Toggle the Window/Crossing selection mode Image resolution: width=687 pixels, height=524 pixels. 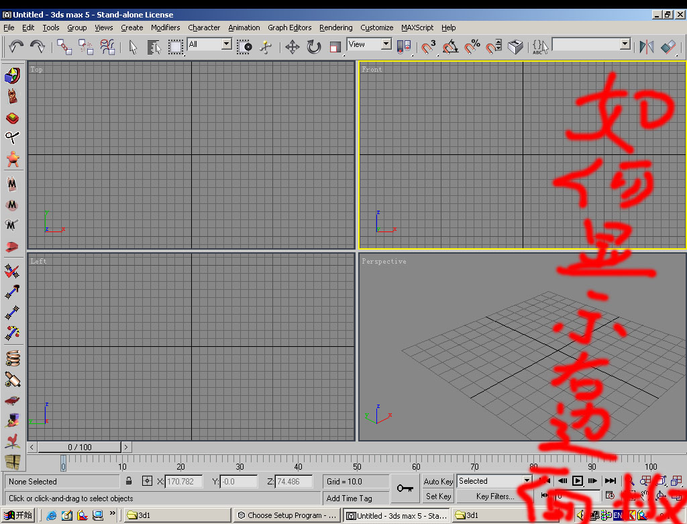coord(244,46)
